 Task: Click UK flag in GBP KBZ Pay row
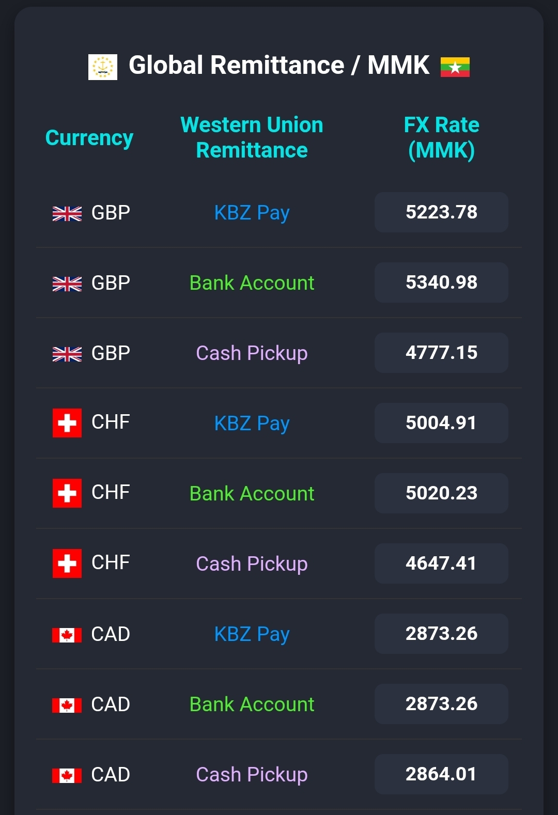(67, 213)
